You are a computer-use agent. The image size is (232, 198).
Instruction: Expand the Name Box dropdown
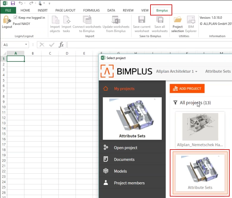(26, 45)
